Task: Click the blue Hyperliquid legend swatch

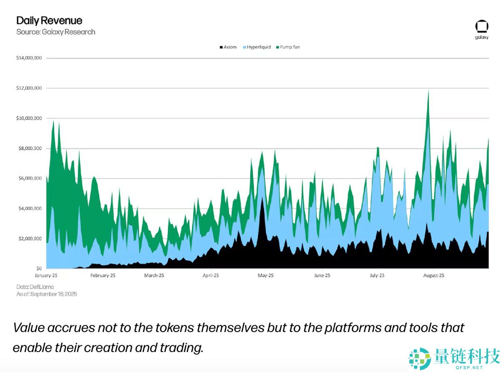Action: (244, 47)
